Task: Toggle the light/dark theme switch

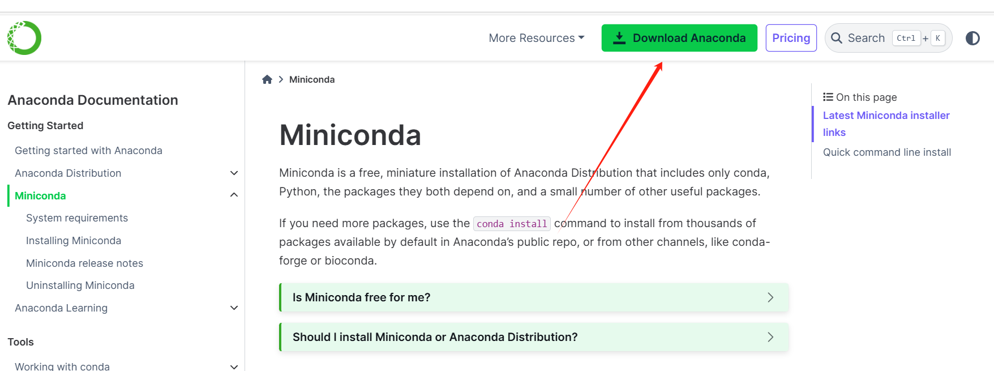Action: (972, 38)
